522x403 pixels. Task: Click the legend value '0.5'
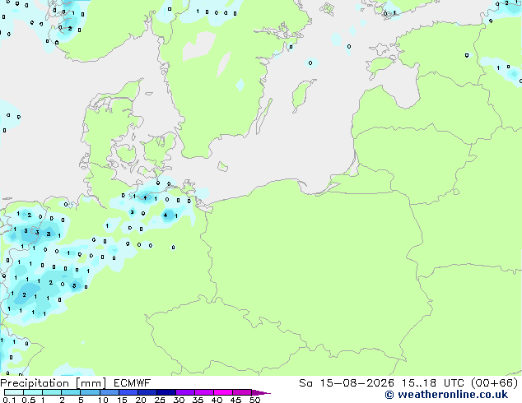pos(29,400)
